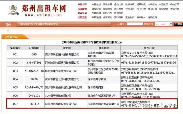Open the 终端公示 link in top navigation

[175, 5]
